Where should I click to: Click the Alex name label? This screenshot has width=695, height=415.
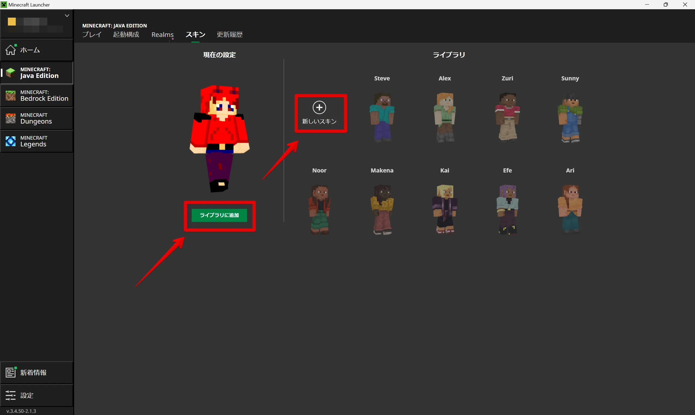point(445,78)
